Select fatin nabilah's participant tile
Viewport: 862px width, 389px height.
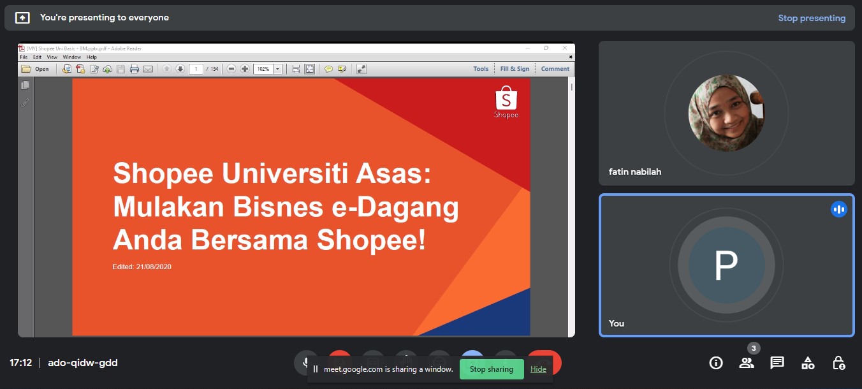(x=727, y=114)
